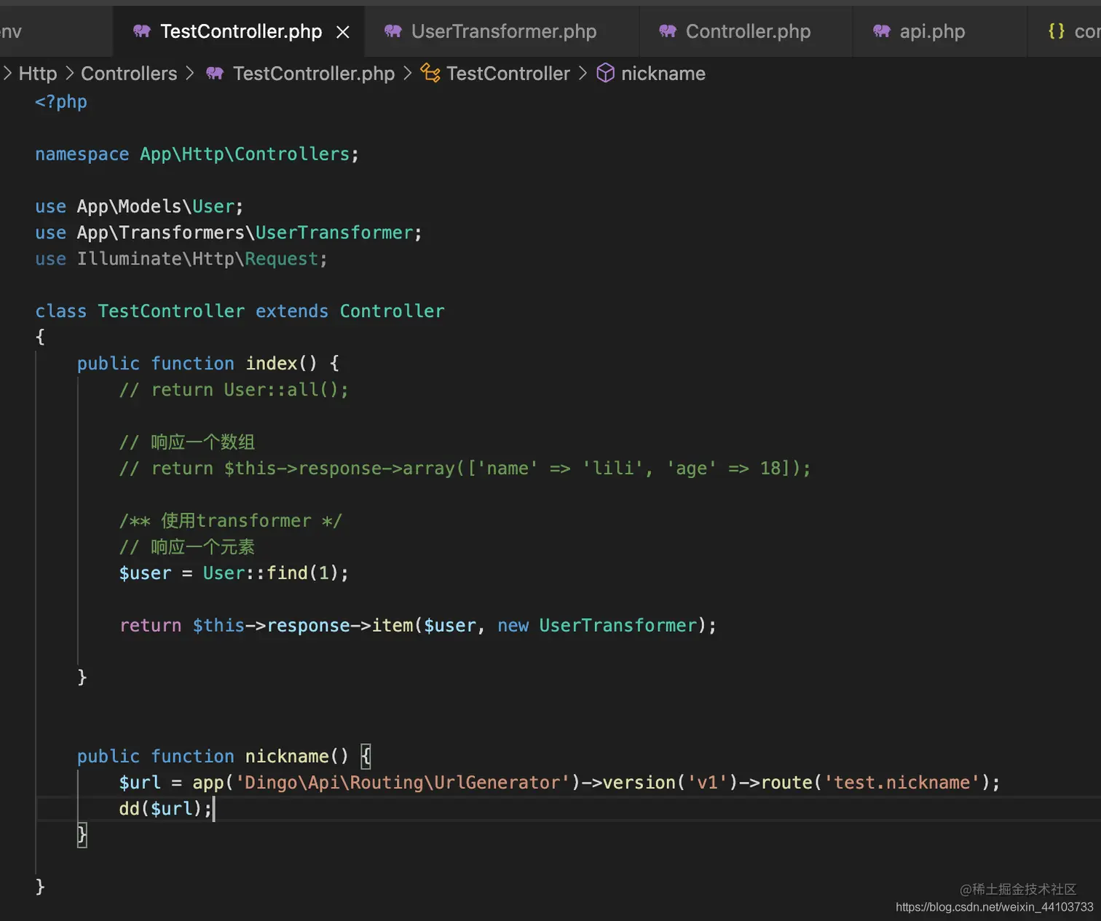Click 'namespace App\Http\Controllers;' line

click(197, 154)
